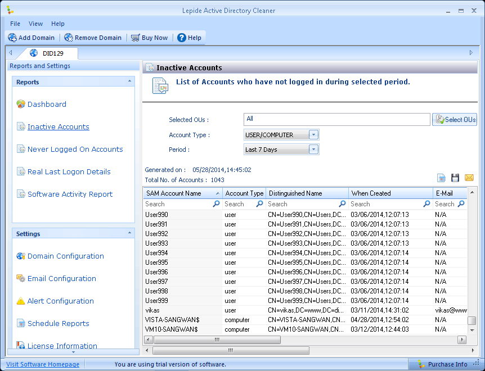Viewport: 485px width, 371px height.
Task: Open the View menu
Action: [35, 24]
